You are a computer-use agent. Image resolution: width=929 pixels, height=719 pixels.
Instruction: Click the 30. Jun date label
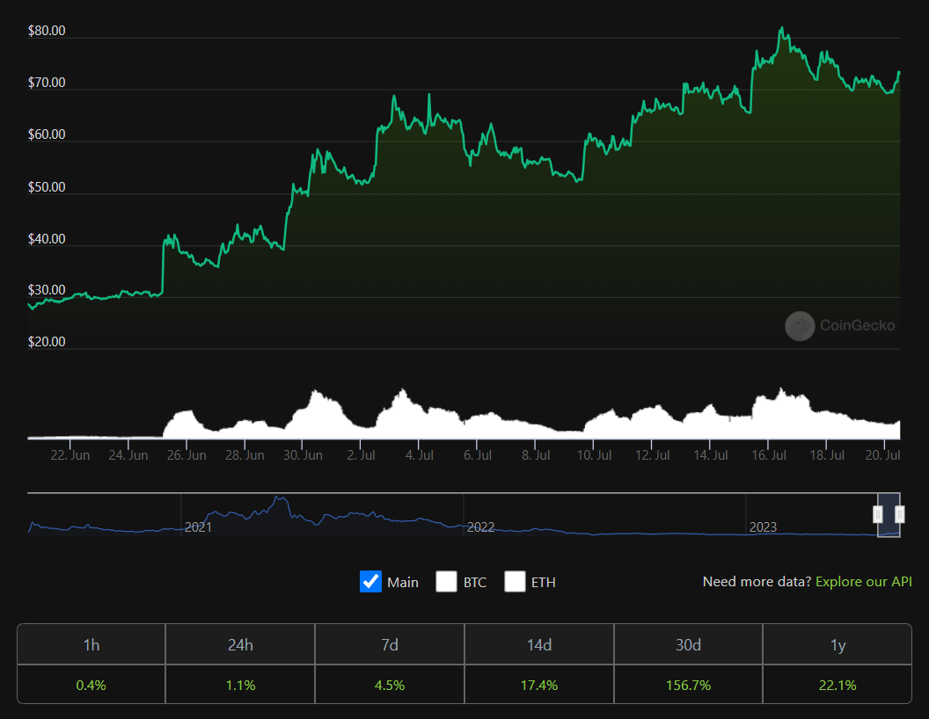(303, 455)
